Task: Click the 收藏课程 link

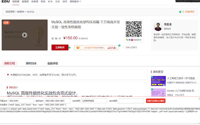Action: (190, 12)
